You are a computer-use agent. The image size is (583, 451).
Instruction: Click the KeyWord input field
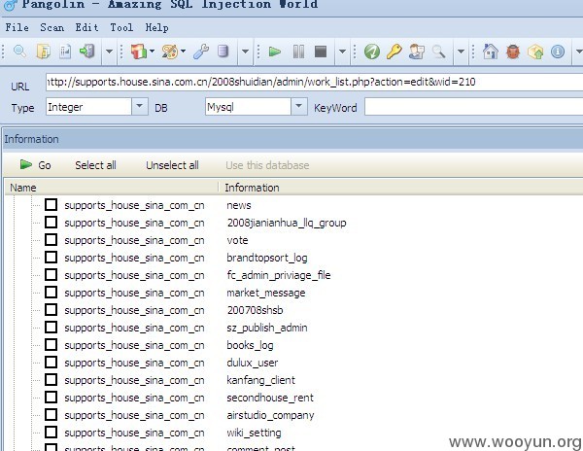point(474,107)
